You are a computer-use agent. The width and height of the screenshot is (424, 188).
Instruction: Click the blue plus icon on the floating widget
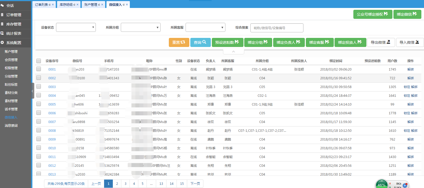[x=405, y=185]
